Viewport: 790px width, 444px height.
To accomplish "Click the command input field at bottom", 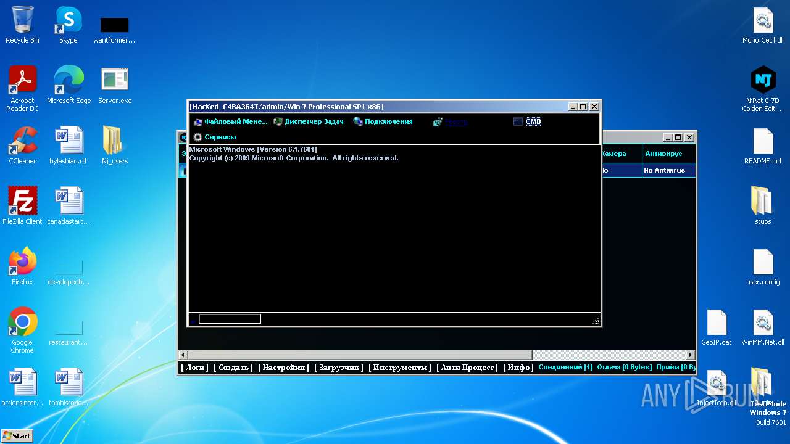I will click(230, 319).
